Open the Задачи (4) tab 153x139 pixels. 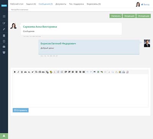tap(31, 4)
